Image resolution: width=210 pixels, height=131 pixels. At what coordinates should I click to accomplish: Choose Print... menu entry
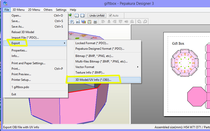pyautogui.click(x=36, y=69)
